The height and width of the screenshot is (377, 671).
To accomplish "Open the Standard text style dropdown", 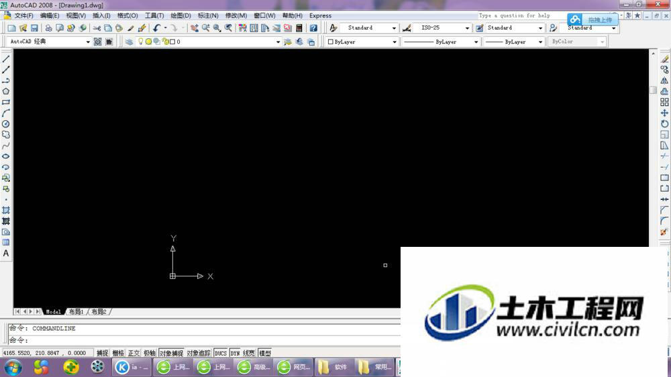I will [394, 28].
